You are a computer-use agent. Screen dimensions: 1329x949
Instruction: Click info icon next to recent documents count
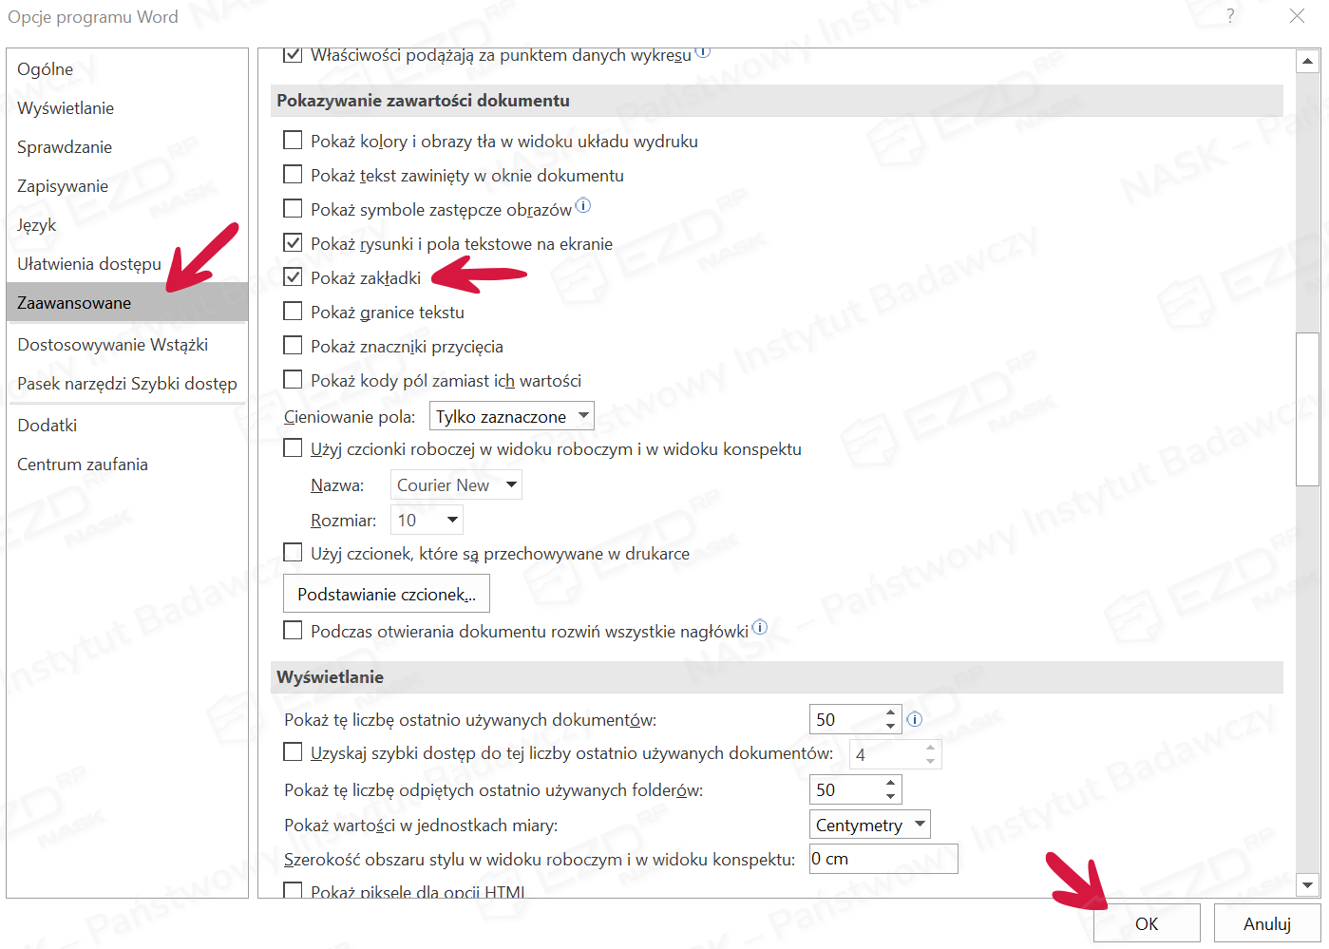[x=914, y=719]
